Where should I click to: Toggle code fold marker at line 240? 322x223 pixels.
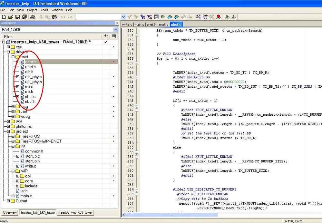click(x=137, y=77)
